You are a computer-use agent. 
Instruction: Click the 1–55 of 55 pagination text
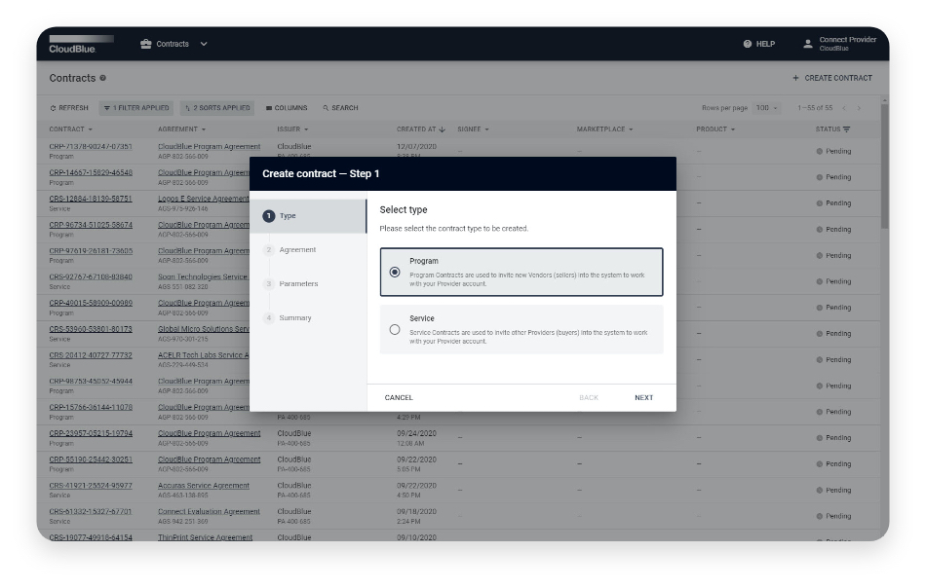coord(814,108)
